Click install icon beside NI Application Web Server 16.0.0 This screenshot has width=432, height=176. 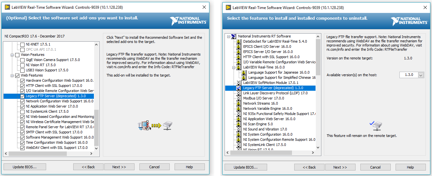pyautogui.click(x=239, y=119)
